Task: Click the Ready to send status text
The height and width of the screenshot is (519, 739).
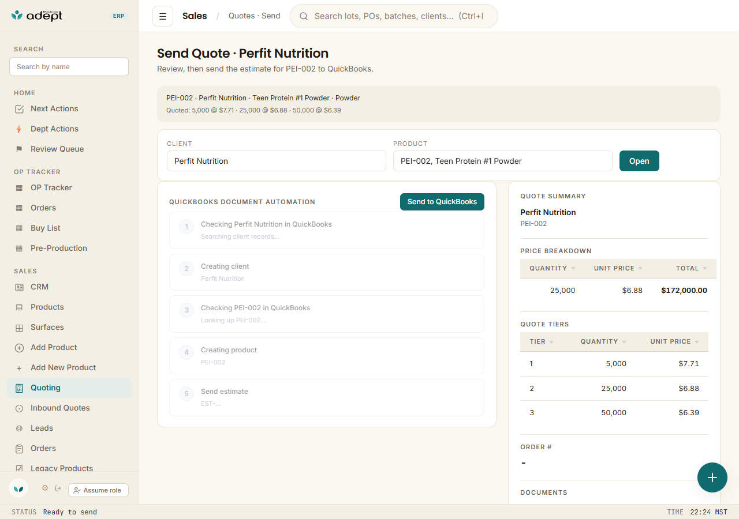Action: click(70, 512)
